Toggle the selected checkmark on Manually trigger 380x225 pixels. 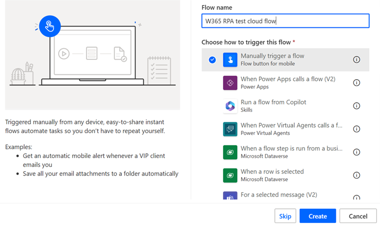(x=212, y=60)
